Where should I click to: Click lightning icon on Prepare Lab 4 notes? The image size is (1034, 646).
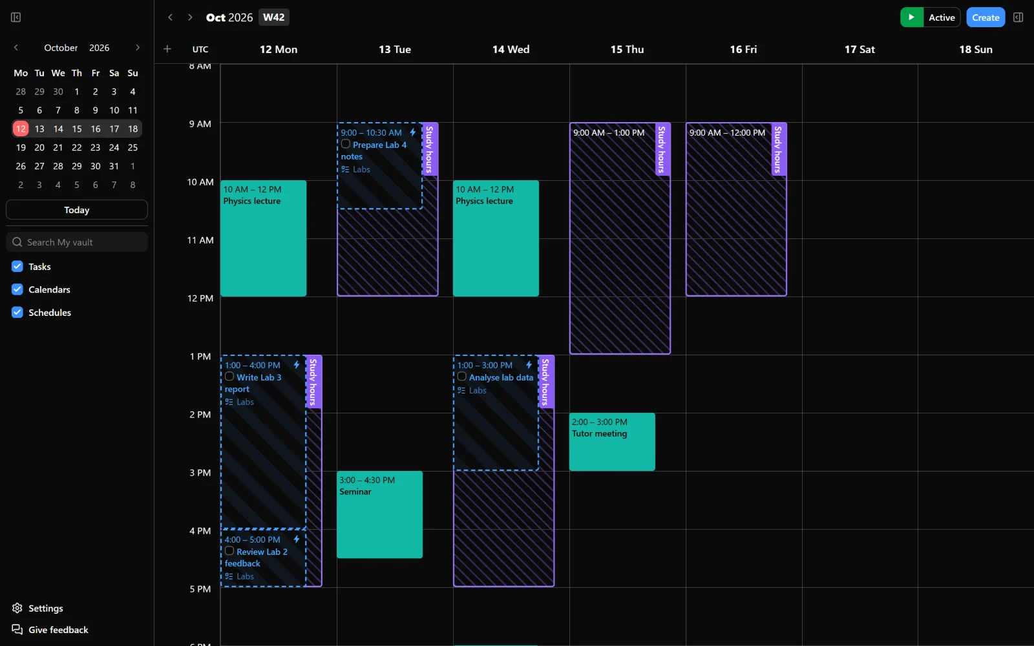(x=412, y=132)
